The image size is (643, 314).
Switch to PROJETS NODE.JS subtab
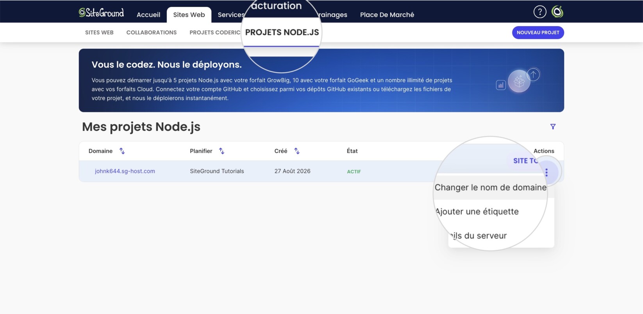click(x=282, y=32)
